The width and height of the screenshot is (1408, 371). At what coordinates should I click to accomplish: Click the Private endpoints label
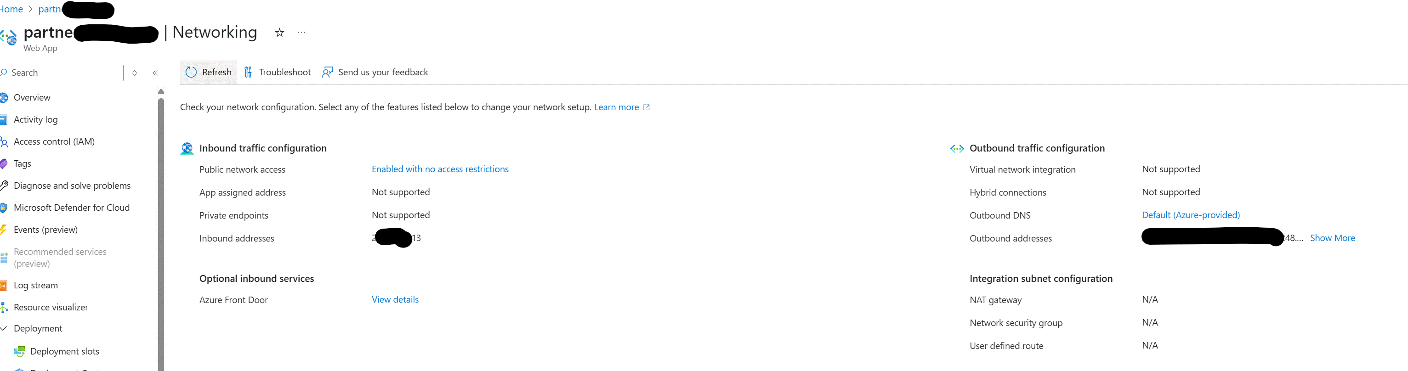(x=234, y=215)
